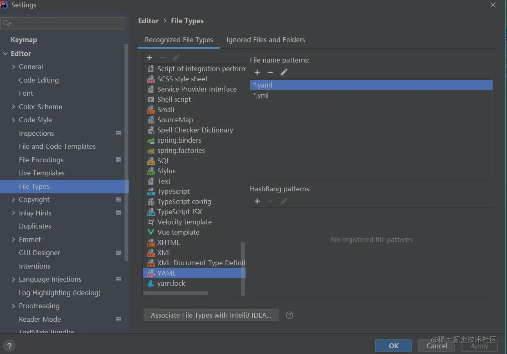507x354 pixels.
Task: Click the TypeScript file type icon
Action: 151,191
